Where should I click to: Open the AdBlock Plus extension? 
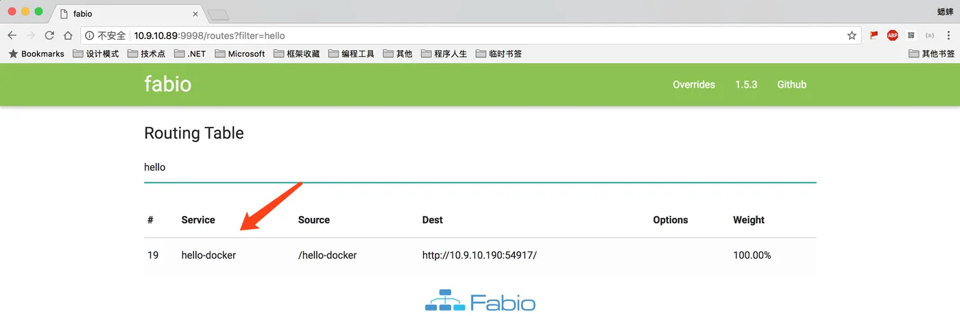click(892, 36)
